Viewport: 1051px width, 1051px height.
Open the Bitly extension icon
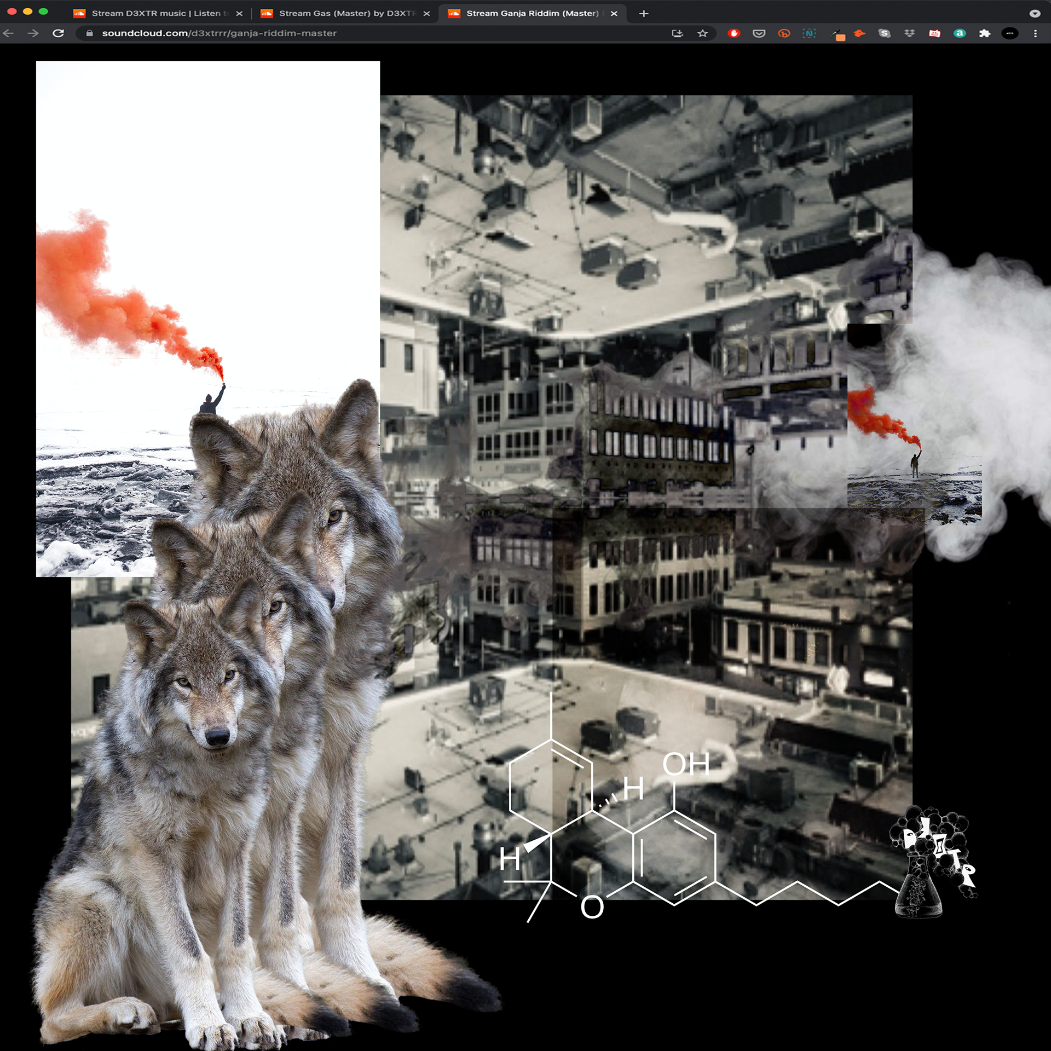pyautogui.click(x=784, y=33)
